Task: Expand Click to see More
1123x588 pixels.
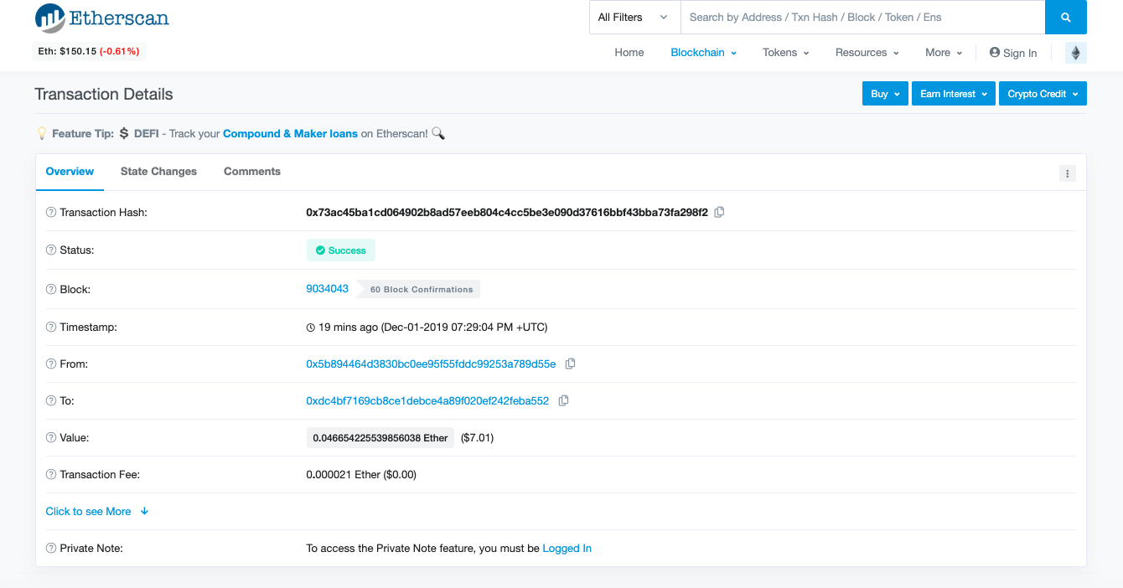Action: [97, 511]
